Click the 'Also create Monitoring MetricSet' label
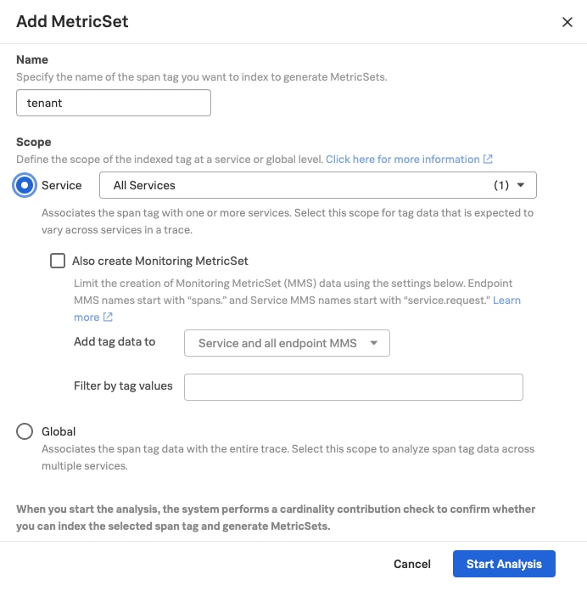587x602 pixels. coord(160,262)
